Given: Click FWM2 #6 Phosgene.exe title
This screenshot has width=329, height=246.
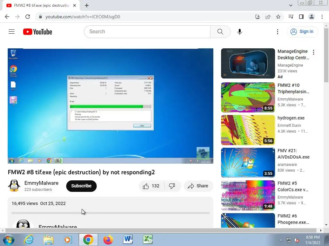Looking at the screenshot, I should click(293, 219).
